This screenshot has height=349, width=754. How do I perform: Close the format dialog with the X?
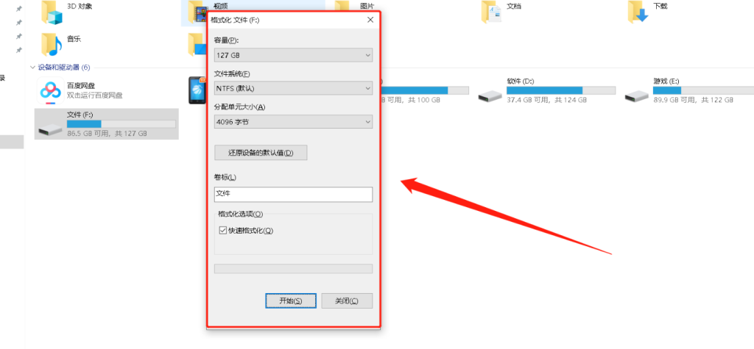point(370,20)
